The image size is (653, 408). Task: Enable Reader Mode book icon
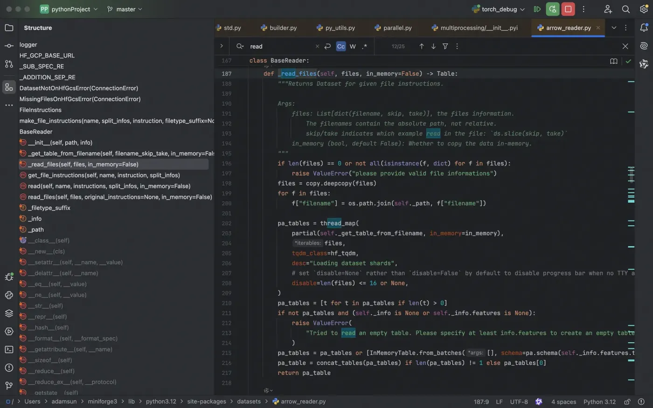614,61
